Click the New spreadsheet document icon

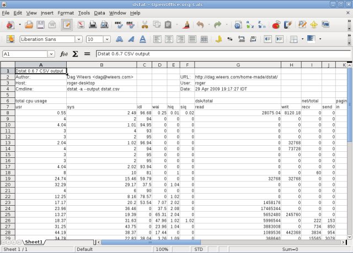(x=10, y=25)
